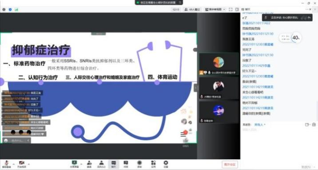
Task: Click the Record meeting icon
Action: [x=139, y=164]
